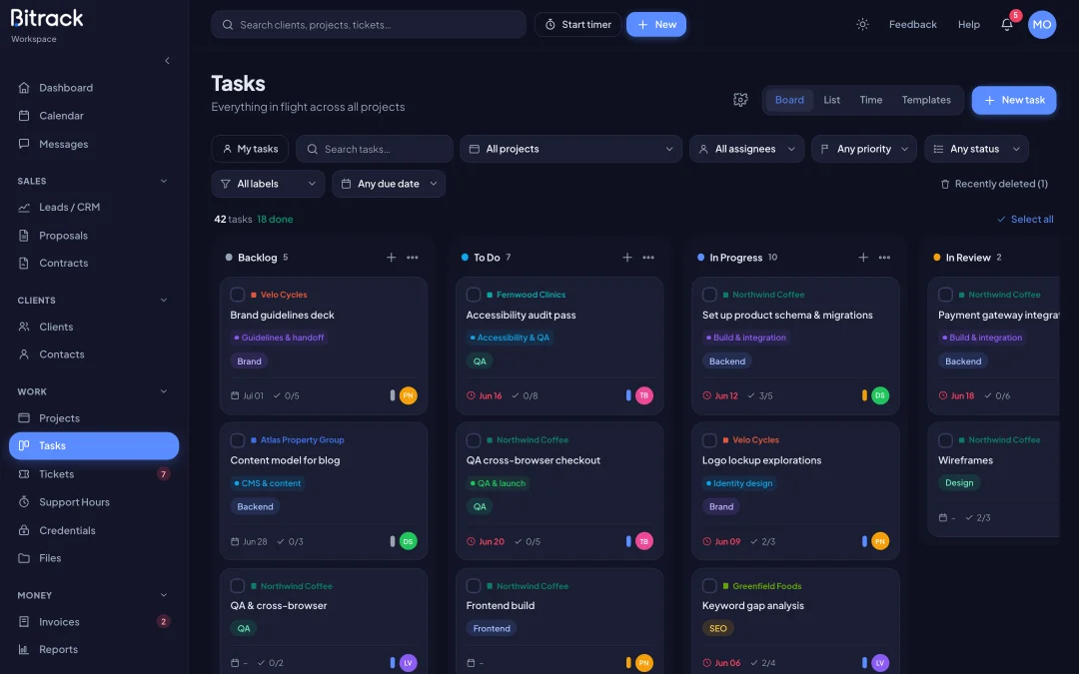Open Credentials in the sidebar
Screen dimensions: 1079x674
pos(94,530)
